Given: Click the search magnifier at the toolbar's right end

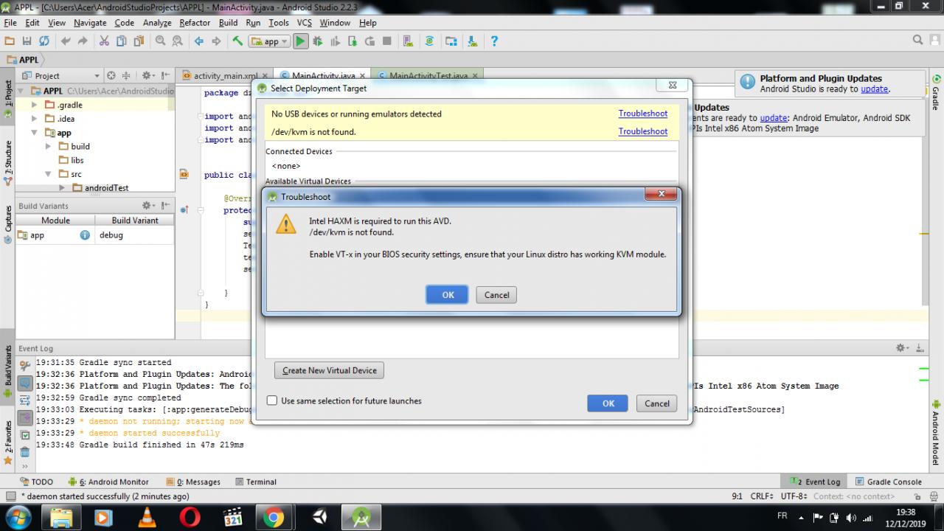Looking at the screenshot, I should pyautogui.click(x=918, y=40).
